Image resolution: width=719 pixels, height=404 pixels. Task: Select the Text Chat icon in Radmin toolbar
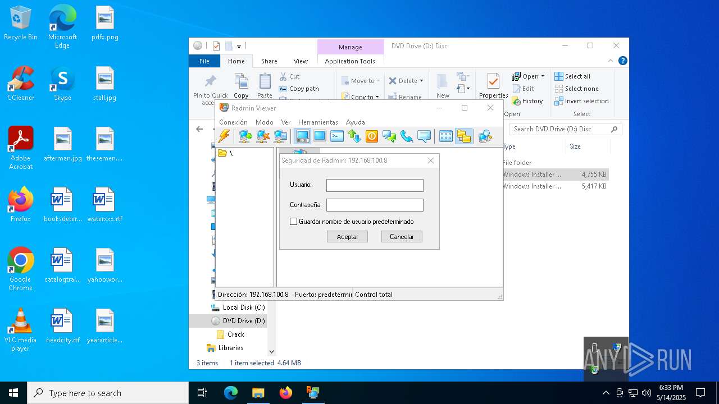coord(389,136)
